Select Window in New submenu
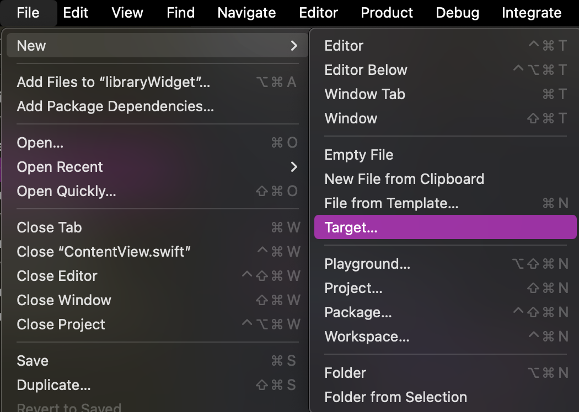The width and height of the screenshot is (579, 412). [x=446, y=118]
